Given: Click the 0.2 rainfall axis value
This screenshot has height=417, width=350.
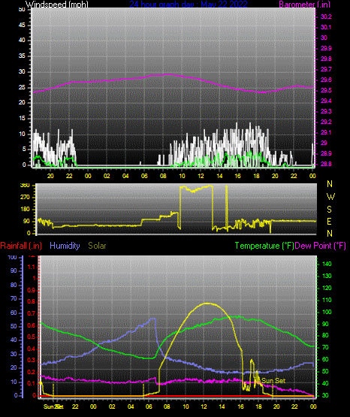Looking at the screenshot, I should click(32, 372).
